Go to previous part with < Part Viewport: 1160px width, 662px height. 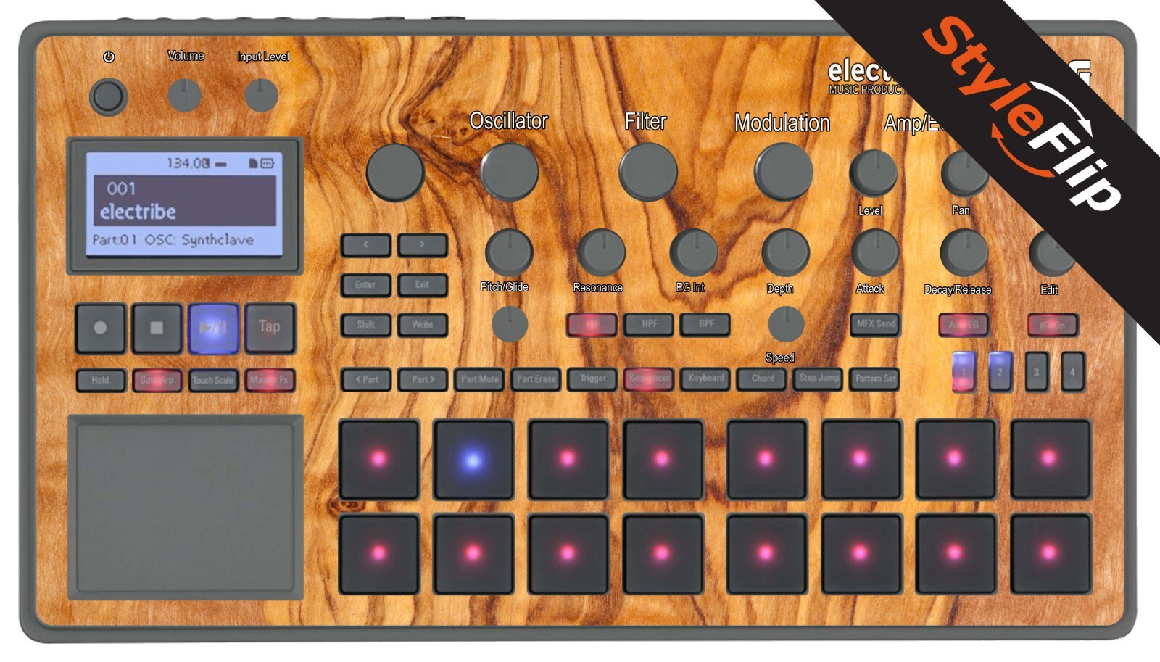tap(366, 379)
